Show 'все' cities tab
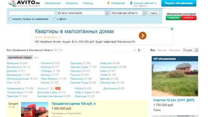The height and width of the screenshot is (117, 208). [x=36, y=58]
